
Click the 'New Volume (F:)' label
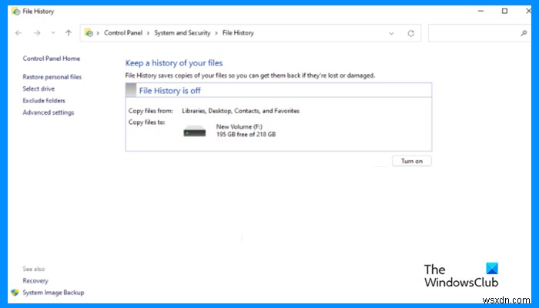(239, 127)
